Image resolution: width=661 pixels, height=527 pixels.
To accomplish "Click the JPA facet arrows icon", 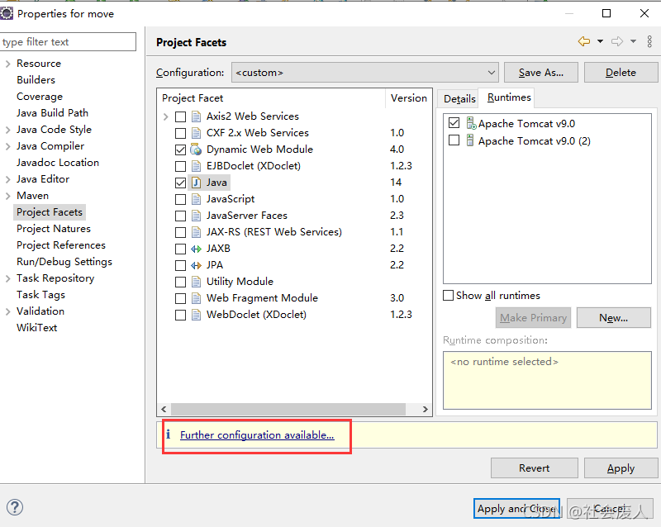I will 196,265.
